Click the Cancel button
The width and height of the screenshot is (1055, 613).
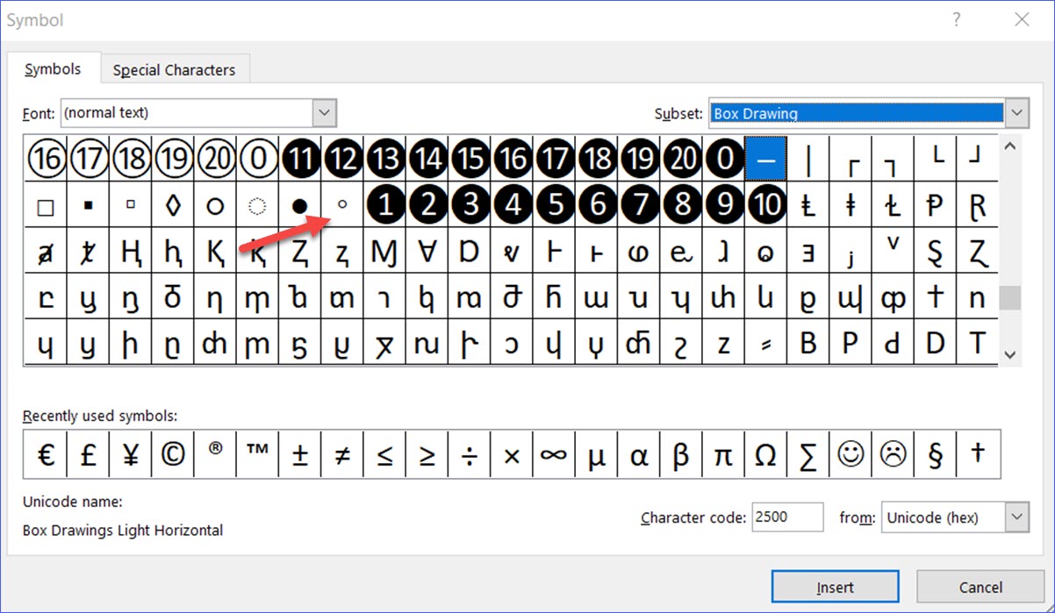(980, 587)
